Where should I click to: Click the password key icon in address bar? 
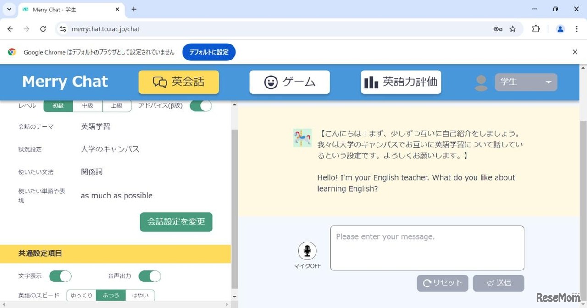pos(498,29)
